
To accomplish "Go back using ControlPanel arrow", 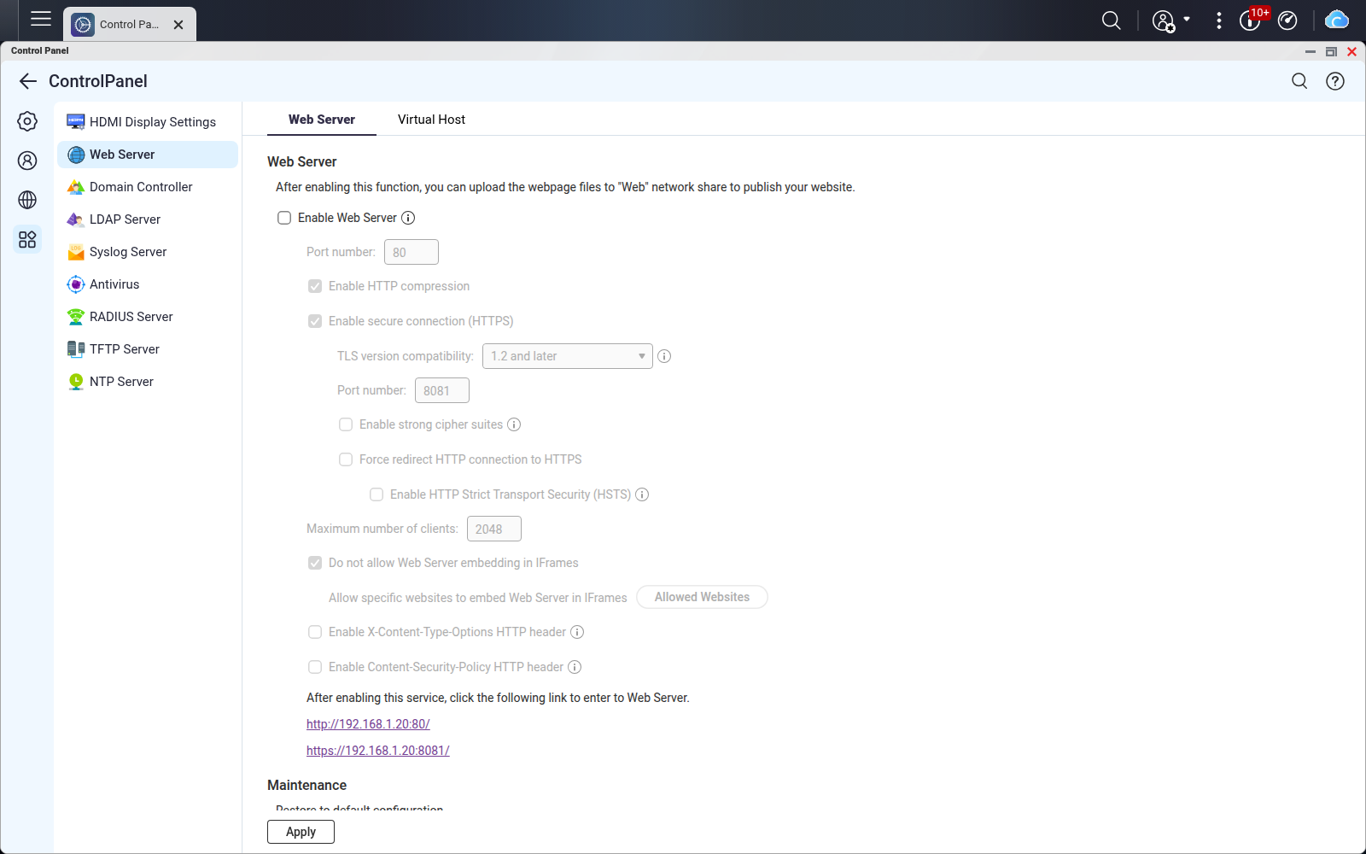I will pos(28,81).
